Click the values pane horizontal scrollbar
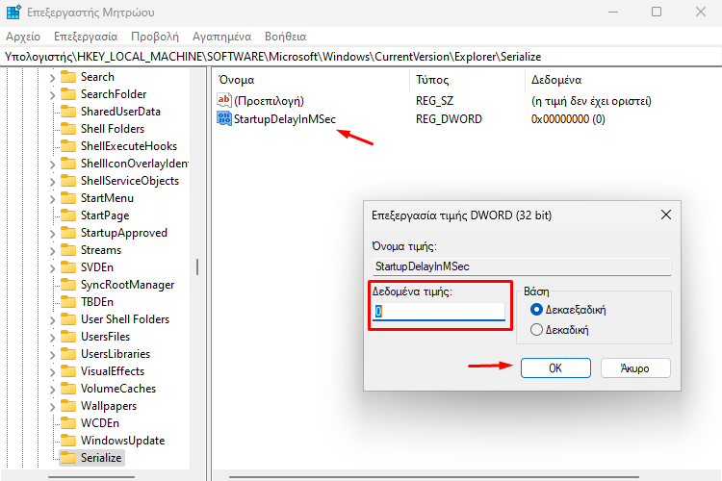Viewport: 722px width, 481px height. pos(434,477)
